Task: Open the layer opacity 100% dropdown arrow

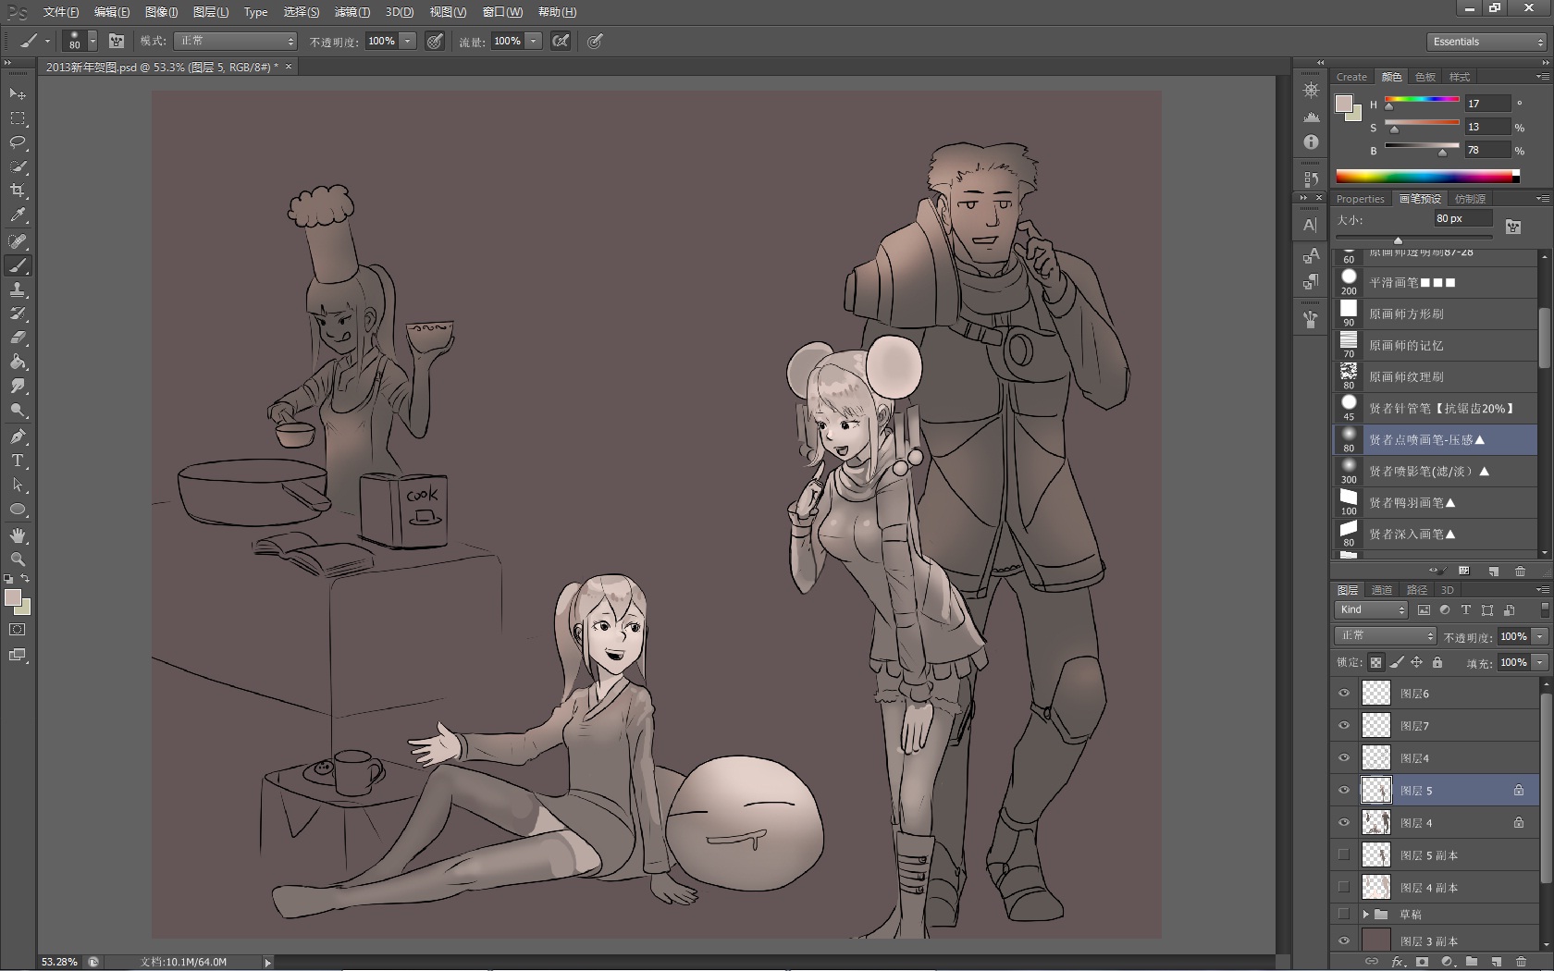Action: tap(1540, 636)
